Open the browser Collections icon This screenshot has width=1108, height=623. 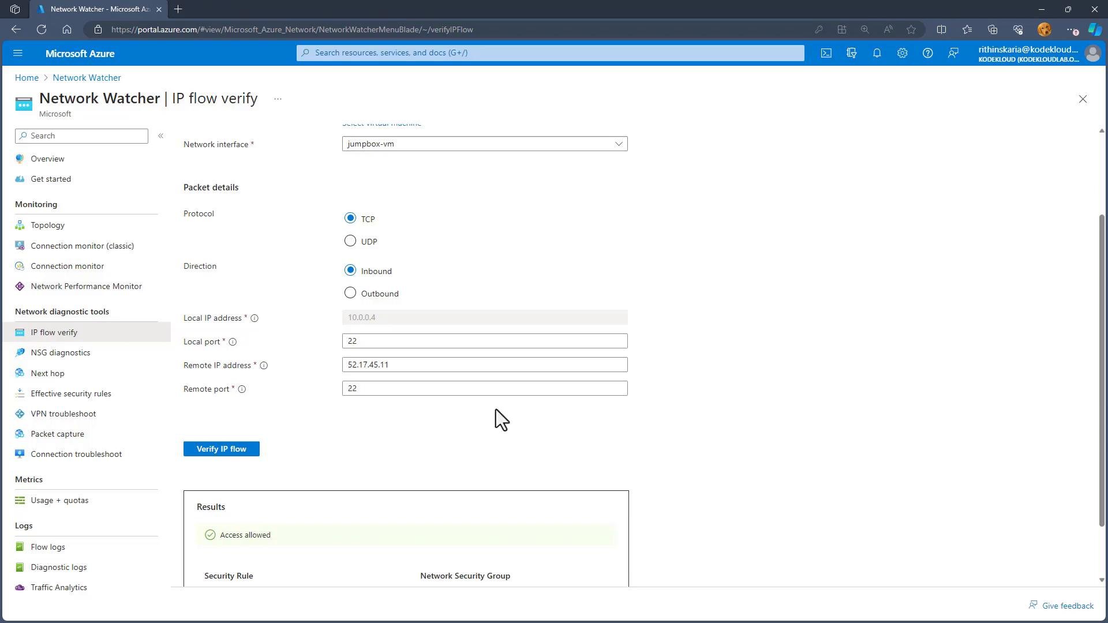pos(993,29)
